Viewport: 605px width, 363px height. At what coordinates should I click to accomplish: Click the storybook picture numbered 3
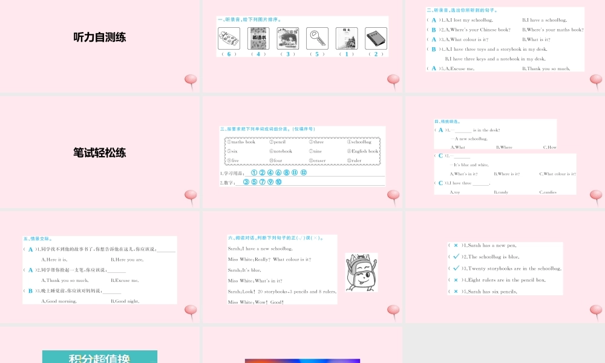(288, 38)
